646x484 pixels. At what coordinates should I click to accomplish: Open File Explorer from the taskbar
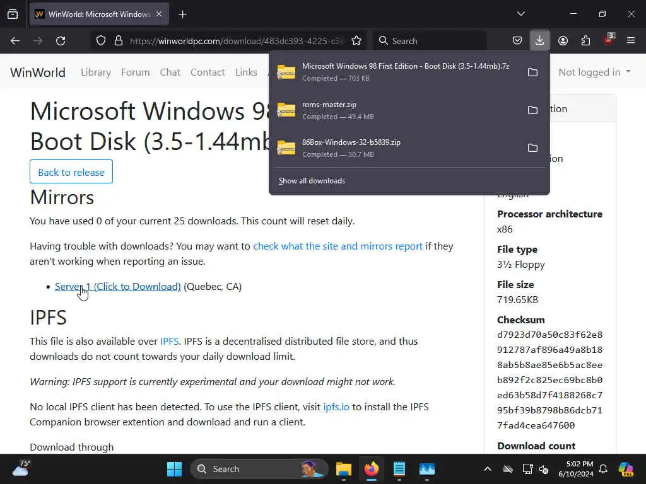[344, 469]
